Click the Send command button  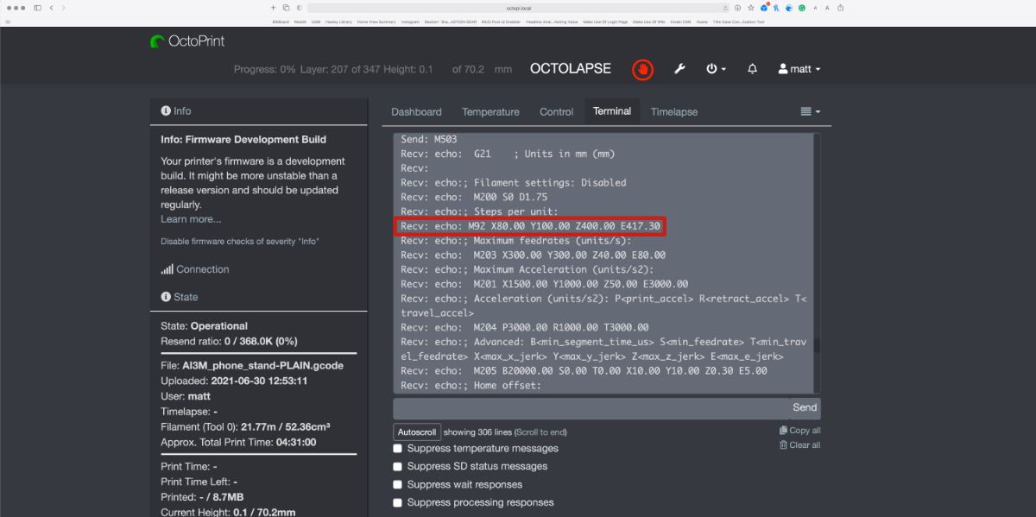(805, 407)
